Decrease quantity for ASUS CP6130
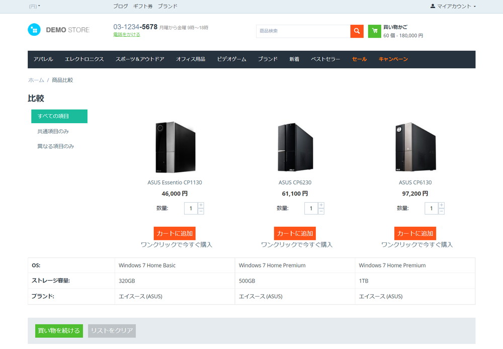This screenshot has width=503, height=349. tap(442, 211)
